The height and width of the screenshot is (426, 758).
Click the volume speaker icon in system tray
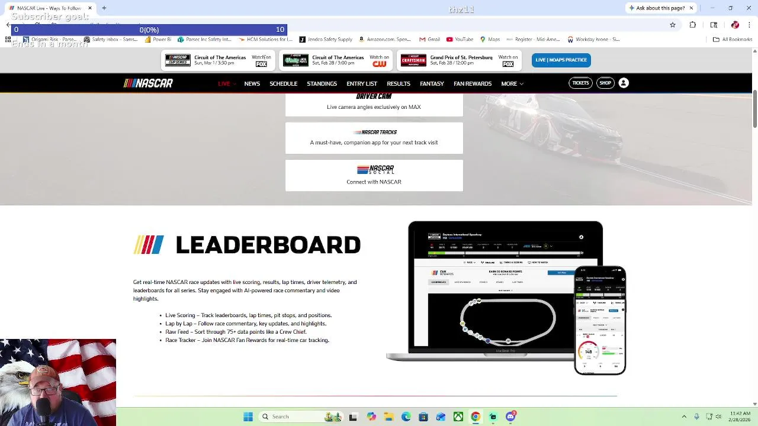point(718,417)
